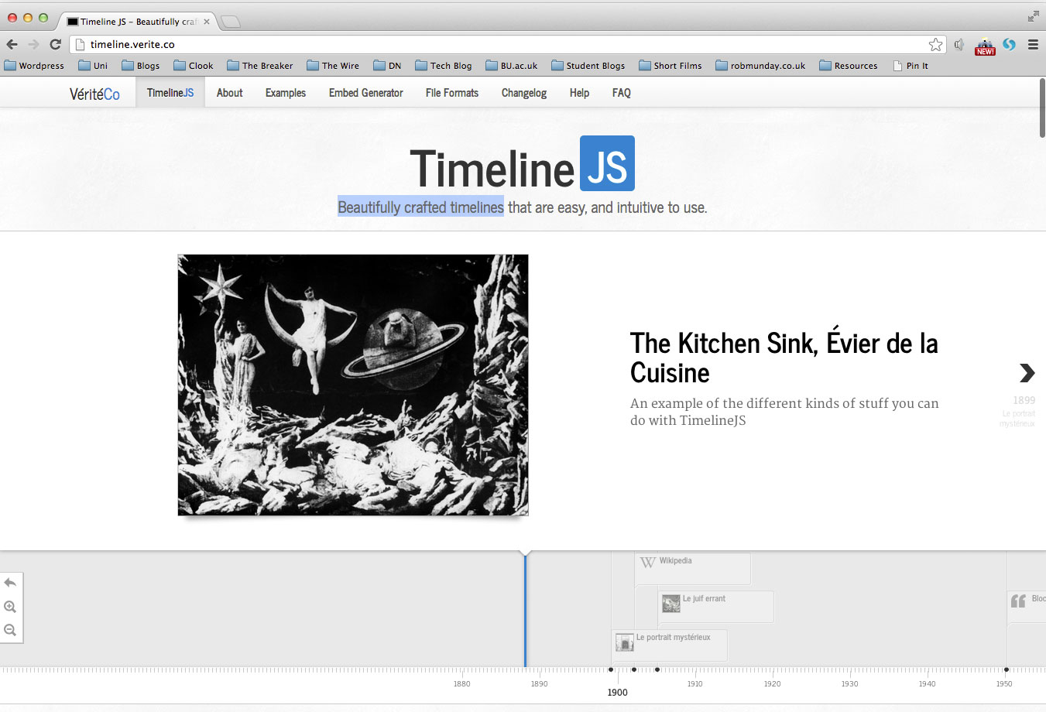Click The Kitchen Sink slide headline
The image size is (1046, 712).
tap(784, 358)
